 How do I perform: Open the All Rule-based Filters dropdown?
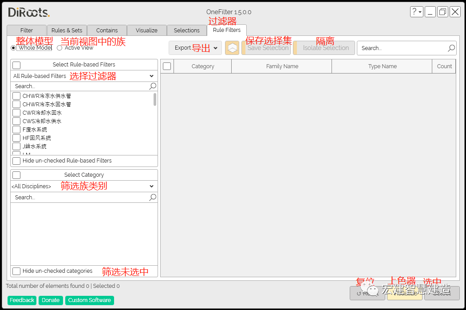(x=152, y=76)
